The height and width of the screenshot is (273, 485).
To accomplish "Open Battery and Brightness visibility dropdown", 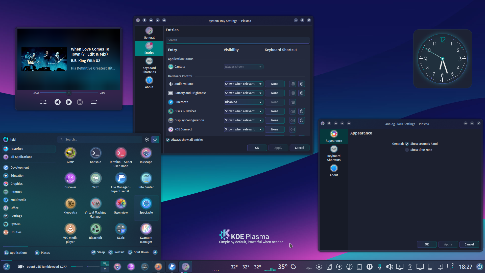I will [x=244, y=93].
